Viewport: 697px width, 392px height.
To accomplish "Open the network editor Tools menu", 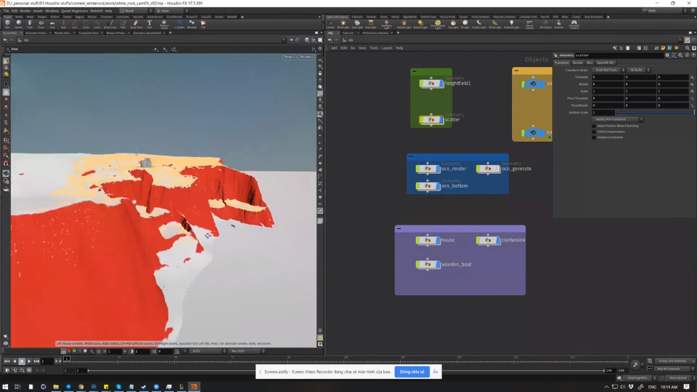I will [x=374, y=48].
